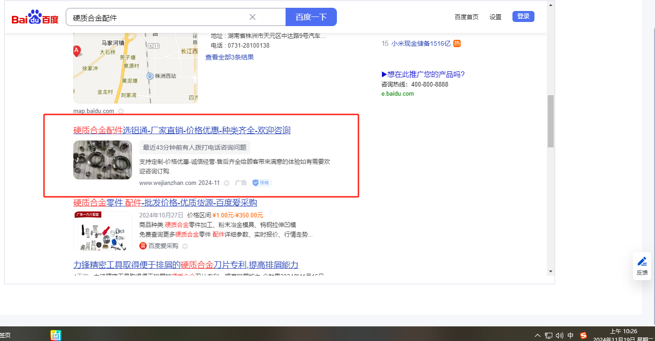
Task: Click the carbide rings ad thumbnail image
Action: pos(103,160)
